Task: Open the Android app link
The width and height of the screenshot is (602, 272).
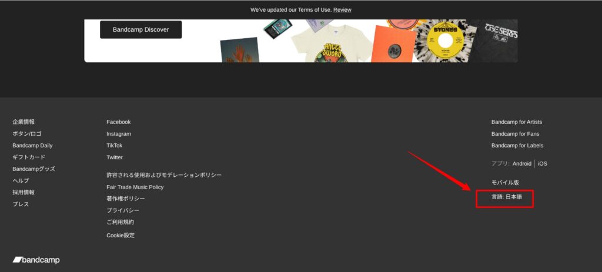Action: tap(522, 163)
